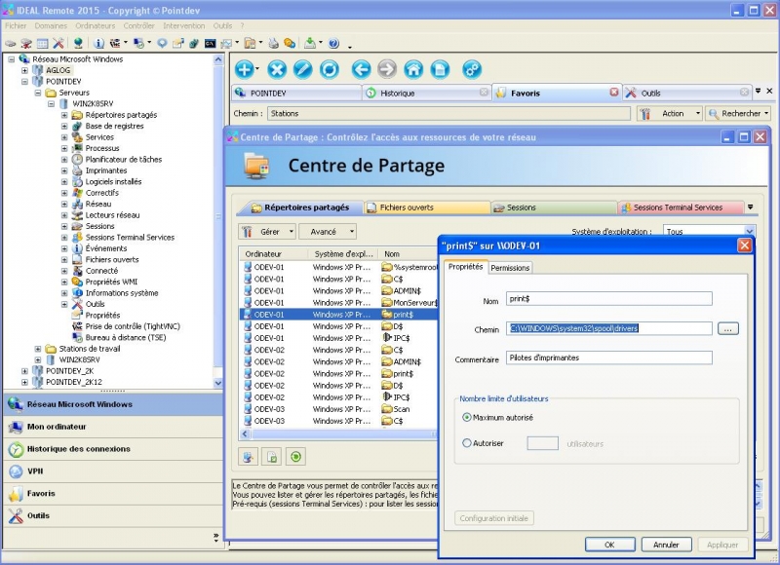The height and width of the screenshot is (565, 780).
Task: Close the Favoris tab with red X
Action: 614,93
